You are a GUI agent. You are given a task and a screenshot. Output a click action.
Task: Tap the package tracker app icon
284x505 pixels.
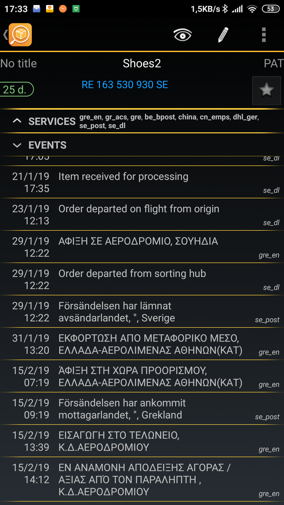pyautogui.click(x=20, y=35)
